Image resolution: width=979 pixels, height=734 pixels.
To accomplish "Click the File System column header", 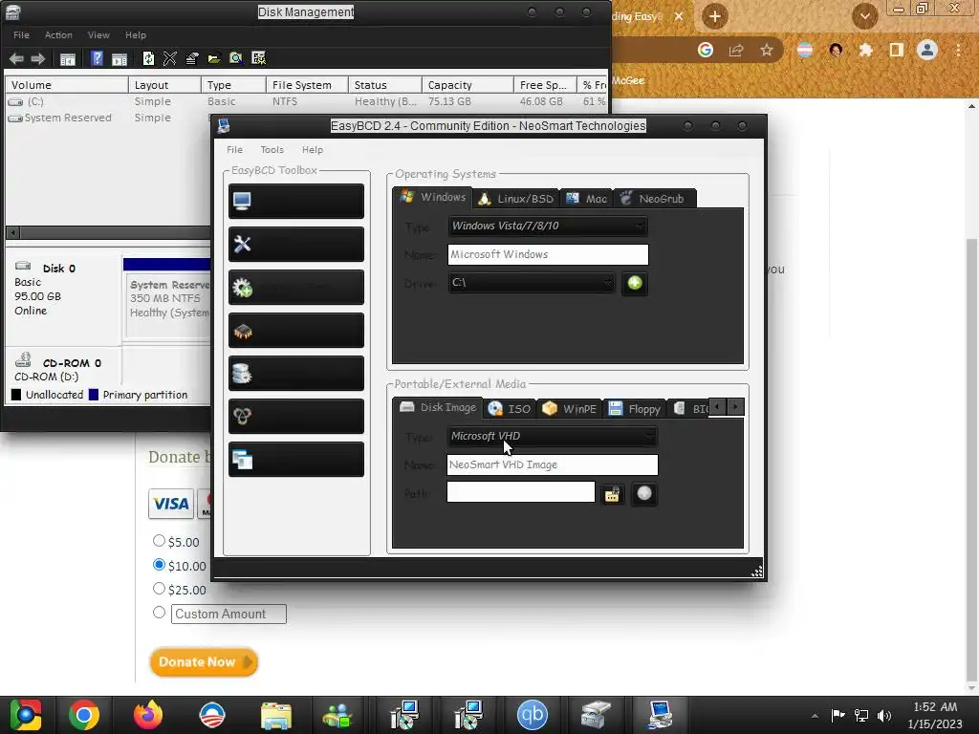I will 307,85.
